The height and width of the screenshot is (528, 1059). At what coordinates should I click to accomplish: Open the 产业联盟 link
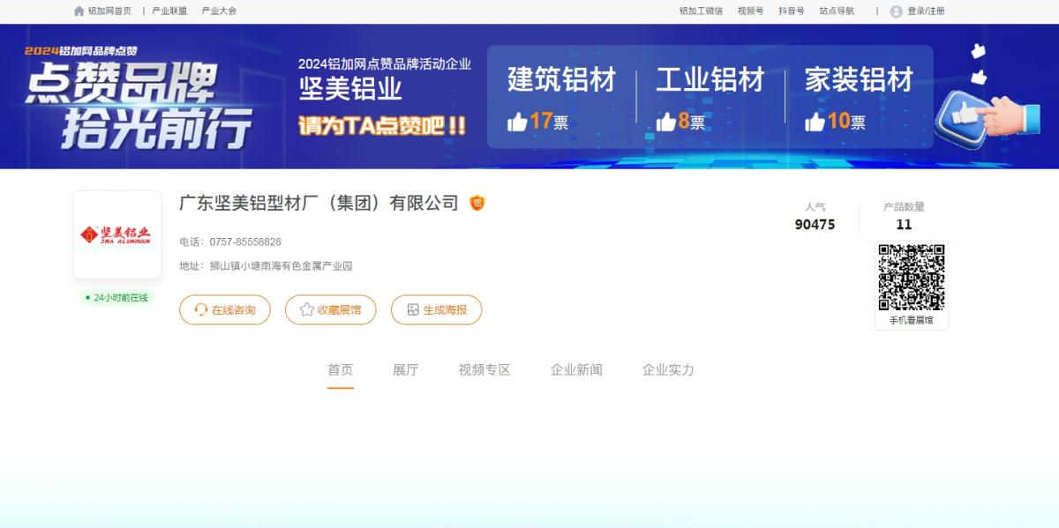point(169,11)
